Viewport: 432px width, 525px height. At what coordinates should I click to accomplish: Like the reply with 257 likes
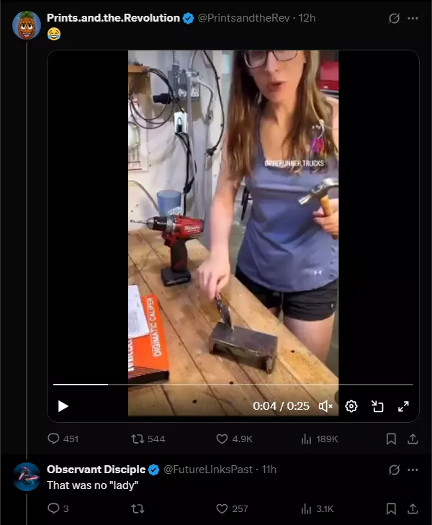(232, 508)
